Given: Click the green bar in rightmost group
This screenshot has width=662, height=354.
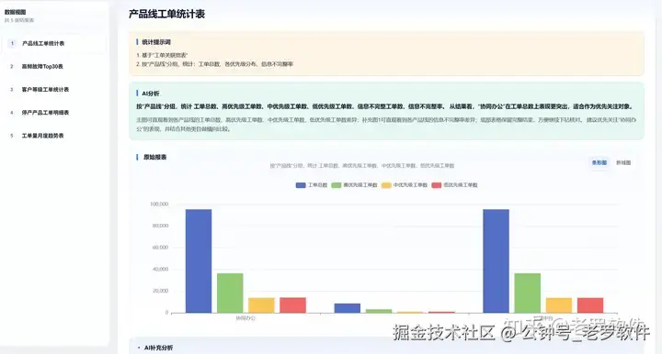Looking at the screenshot, I should pyautogui.click(x=528, y=293).
